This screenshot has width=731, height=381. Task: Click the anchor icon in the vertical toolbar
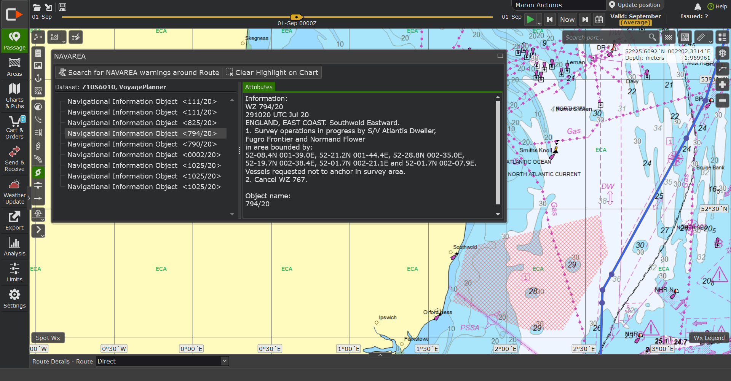click(38, 78)
